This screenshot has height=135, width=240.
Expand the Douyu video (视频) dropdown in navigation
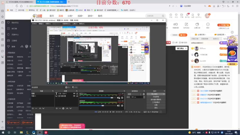(80, 16)
